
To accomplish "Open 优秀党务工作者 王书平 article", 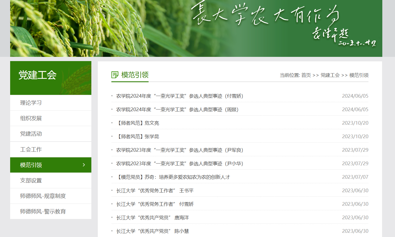I will pos(155,191).
